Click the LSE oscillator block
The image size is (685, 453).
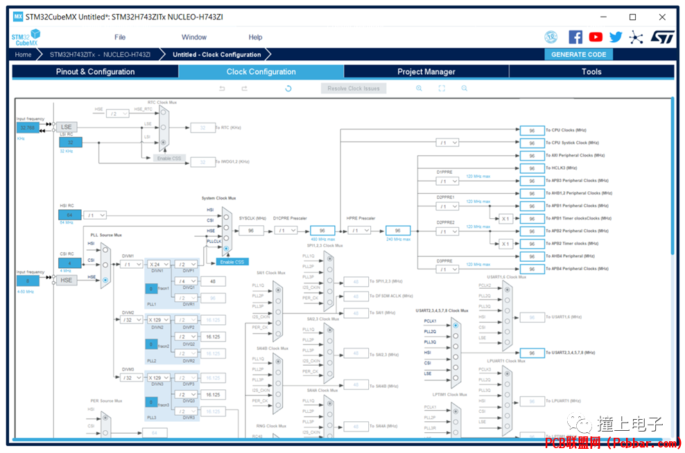(x=67, y=127)
